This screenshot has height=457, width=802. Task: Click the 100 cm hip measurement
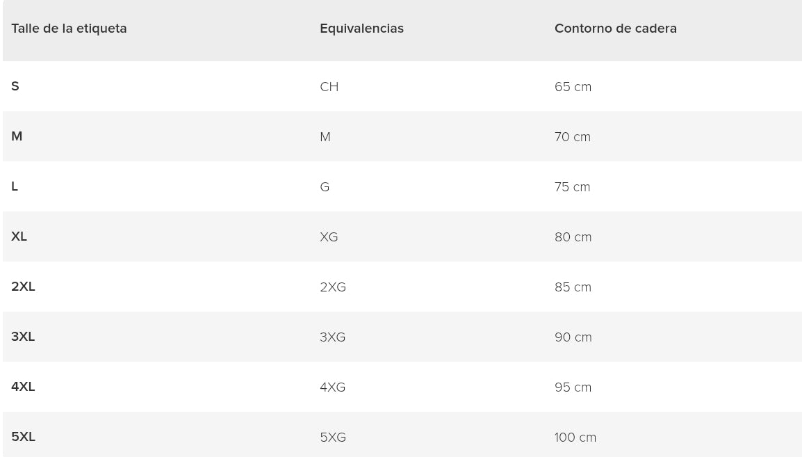[x=575, y=438]
